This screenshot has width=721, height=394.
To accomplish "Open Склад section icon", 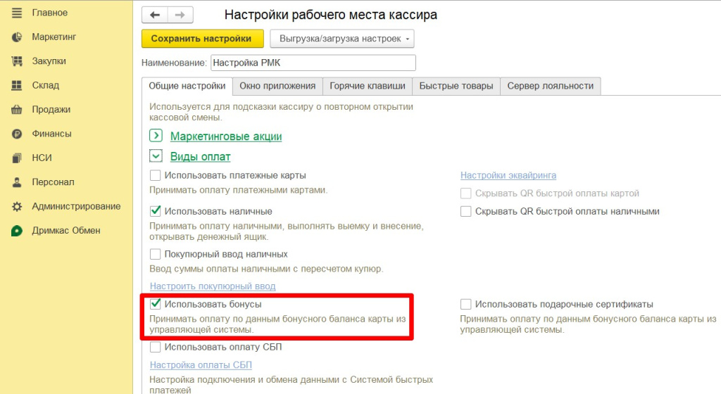I will tap(17, 85).
